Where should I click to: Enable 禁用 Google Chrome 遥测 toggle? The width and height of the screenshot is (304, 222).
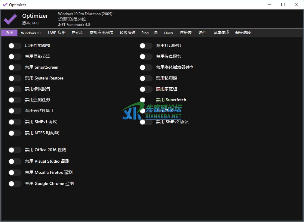tap(15, 184)
